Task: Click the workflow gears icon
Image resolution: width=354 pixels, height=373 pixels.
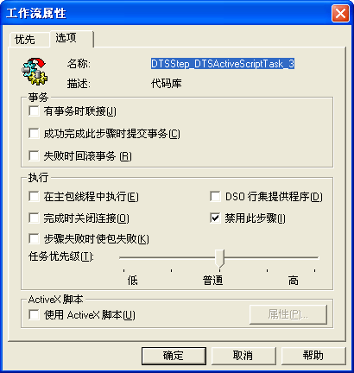Action: (x=35, y=72)
